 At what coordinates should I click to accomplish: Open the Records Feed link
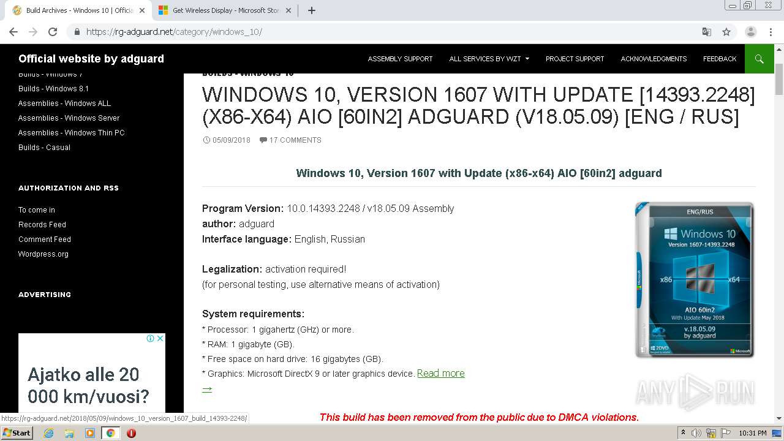click(42, 225)
